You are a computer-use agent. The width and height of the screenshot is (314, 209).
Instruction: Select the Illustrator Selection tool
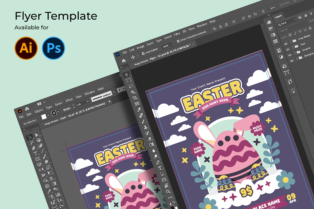30,137
